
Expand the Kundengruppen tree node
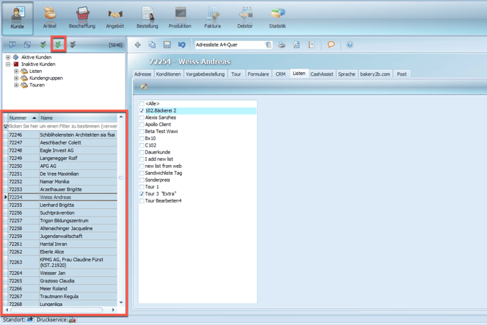pyautogui.click(x=16, y=78)
